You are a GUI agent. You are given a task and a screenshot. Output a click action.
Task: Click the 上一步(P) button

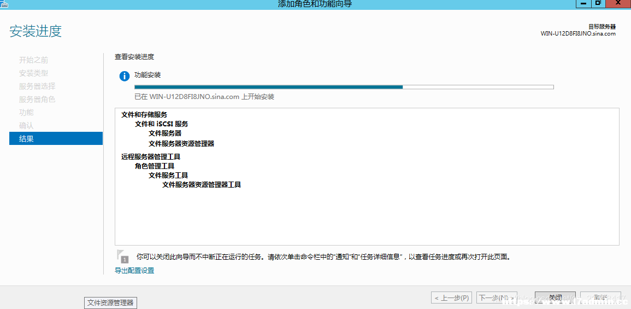coord(452,298)
